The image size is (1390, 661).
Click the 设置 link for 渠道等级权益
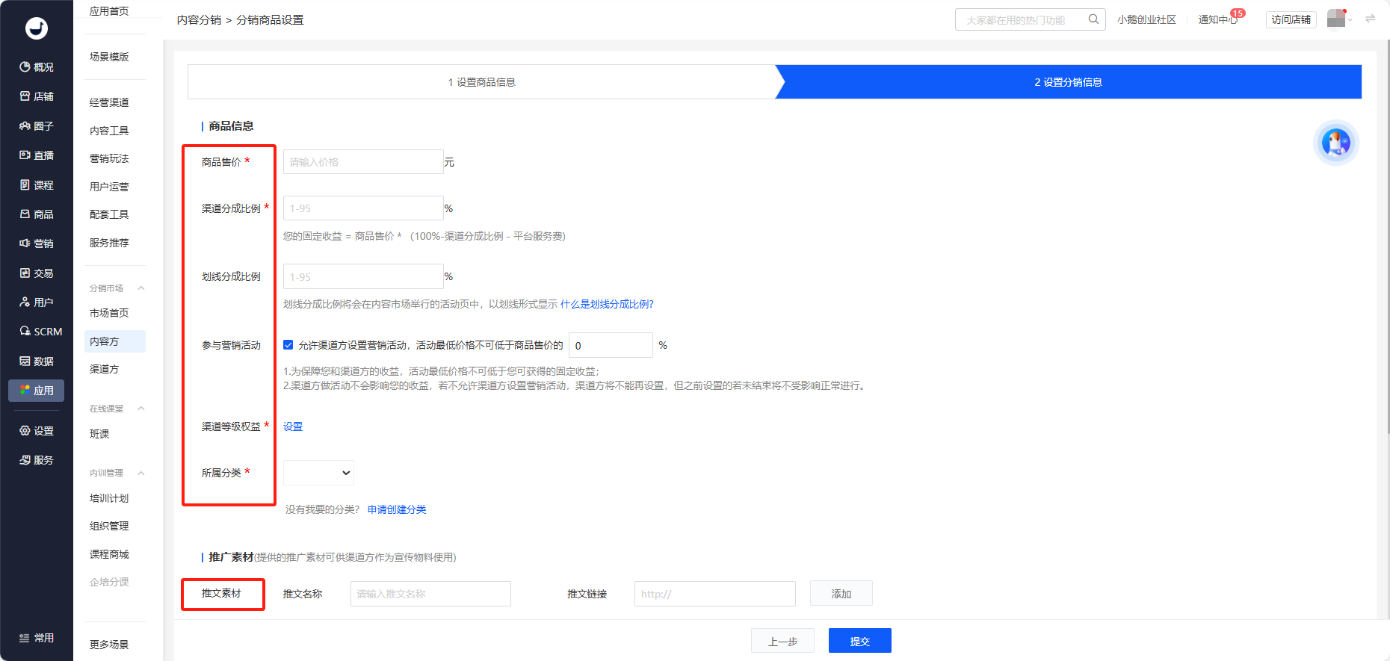pos(293,426)
